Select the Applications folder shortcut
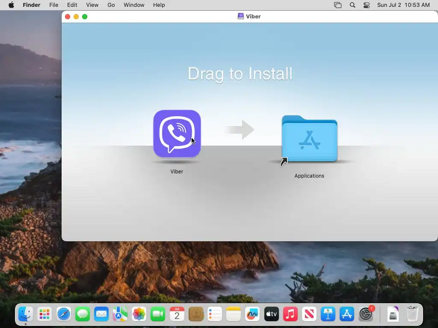The image size is (438, 328). click(309, 139)
